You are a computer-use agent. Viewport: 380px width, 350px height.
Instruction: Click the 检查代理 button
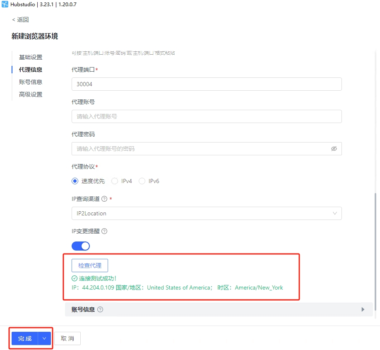pyautogui.click(x=90, y=266)
